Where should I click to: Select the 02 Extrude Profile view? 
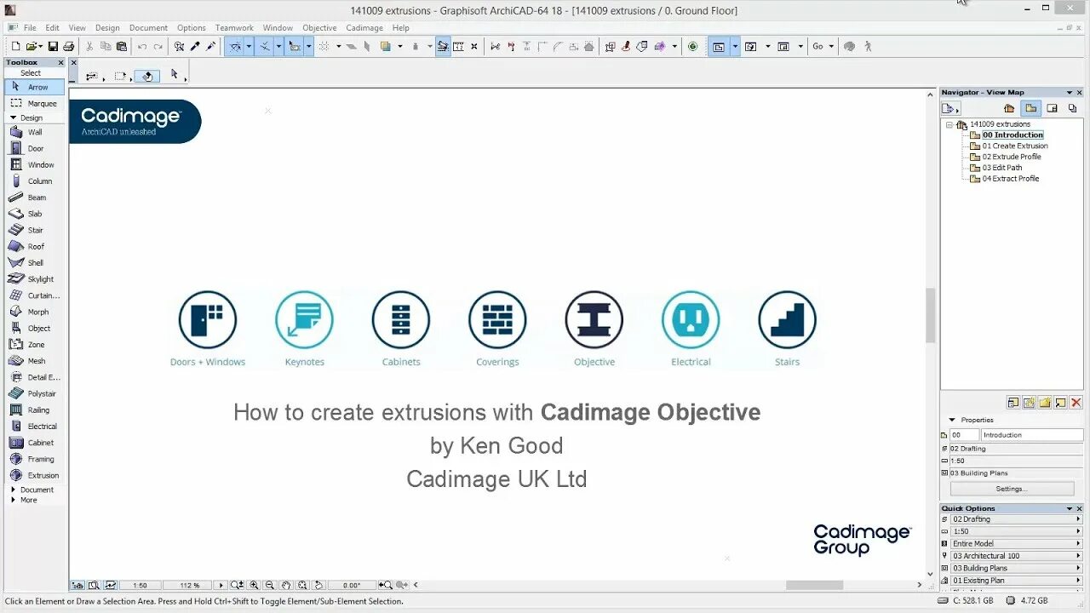[x=1012, y=157]
